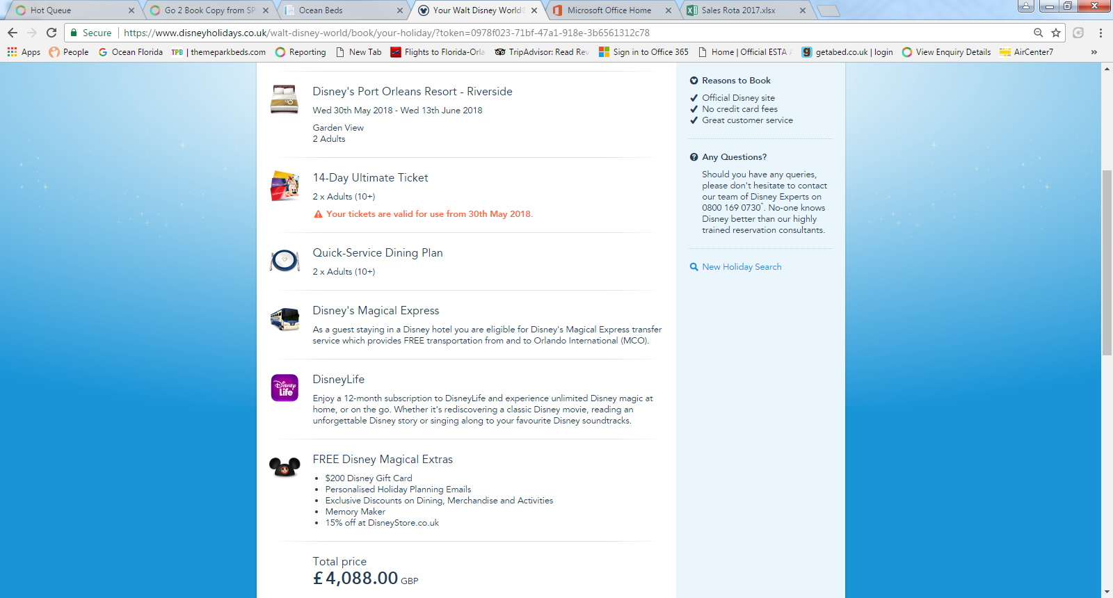Viewport: 1113px width, 598px height.
Task: Click the Memory Maker list item
Action: tap(355, 512)
